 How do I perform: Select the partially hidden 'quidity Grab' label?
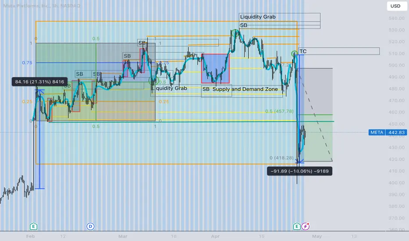[x=172, y=88]
